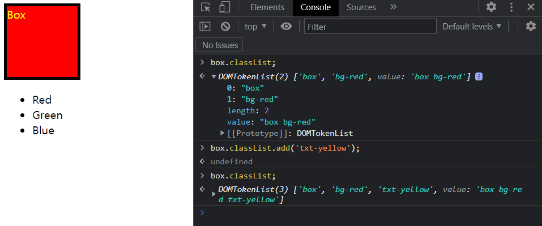Open console settings gear icon
The width and height of the screenshot is (542, 226).
[531, 26]
